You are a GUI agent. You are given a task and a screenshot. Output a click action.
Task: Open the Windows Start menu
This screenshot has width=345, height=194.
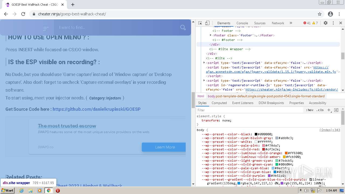7,190
